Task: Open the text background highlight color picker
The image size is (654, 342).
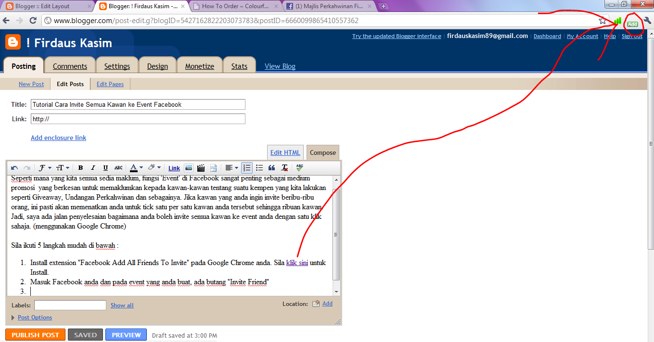Action: [154, 168]
